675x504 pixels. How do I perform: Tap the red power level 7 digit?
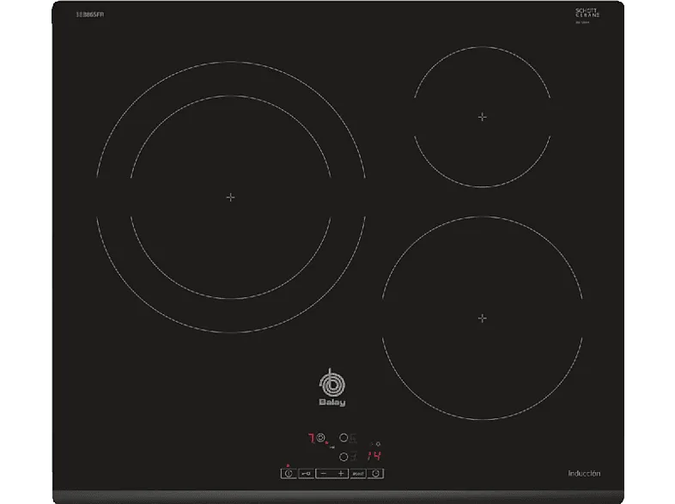click(311, 438)
